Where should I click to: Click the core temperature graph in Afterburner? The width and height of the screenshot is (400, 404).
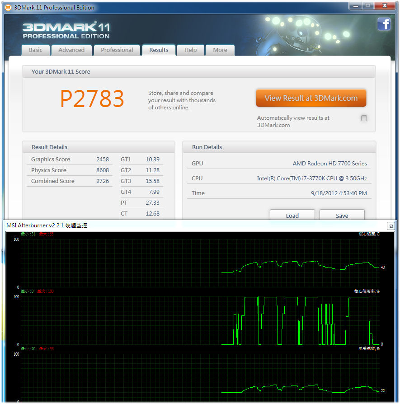click(200, 263)
